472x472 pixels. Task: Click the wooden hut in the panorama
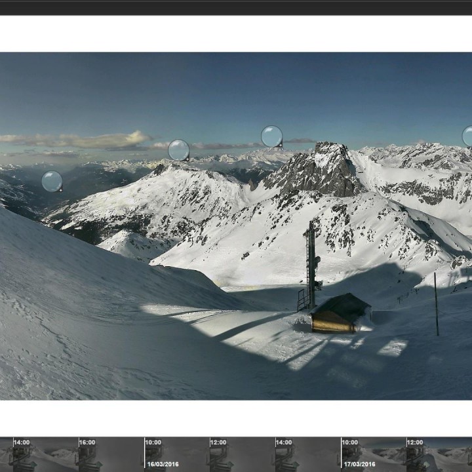[341, 313]
